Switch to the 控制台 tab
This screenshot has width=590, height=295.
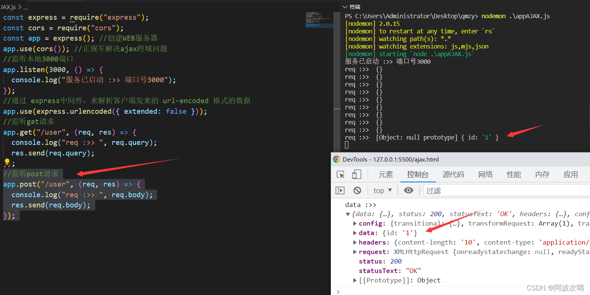pos(418,174)
